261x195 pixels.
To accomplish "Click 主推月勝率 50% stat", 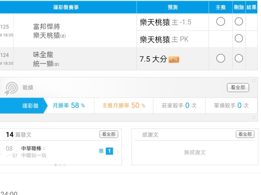I will pyautogui.click(x=124, y=106).
